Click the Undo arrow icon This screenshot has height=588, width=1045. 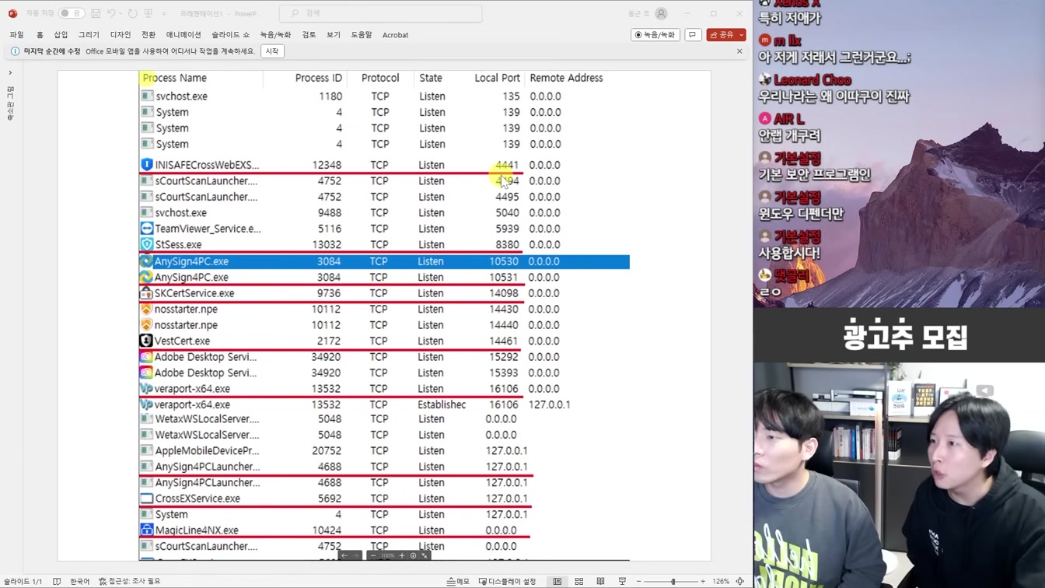[111, 13]
